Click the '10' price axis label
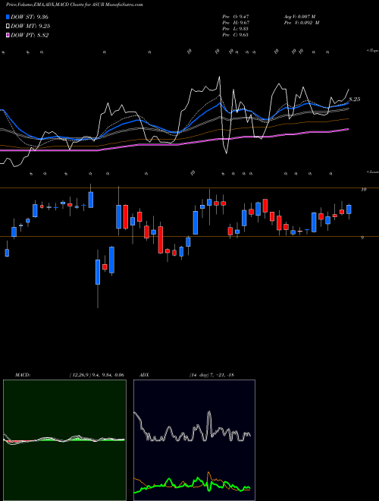The height and width of the screenshot is (501, 379). [x=363, y=190]
